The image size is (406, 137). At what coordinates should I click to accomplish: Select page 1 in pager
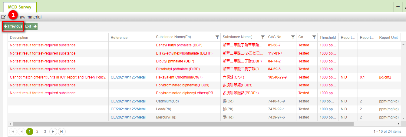30,132
